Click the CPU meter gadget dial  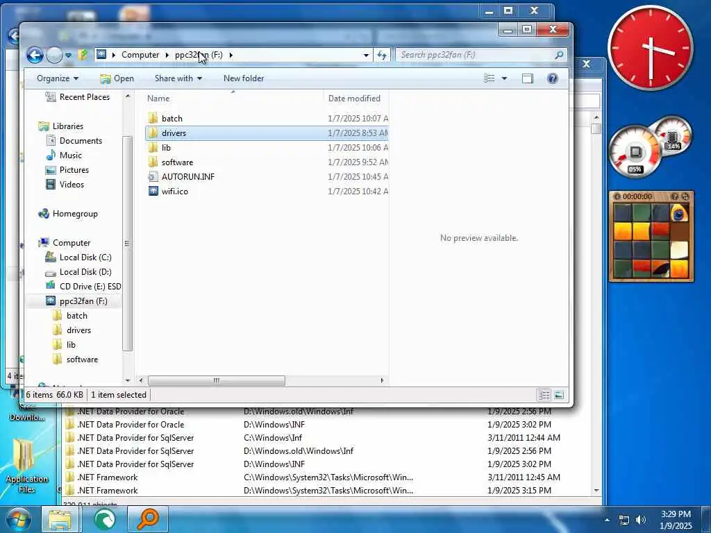[635, 152]
